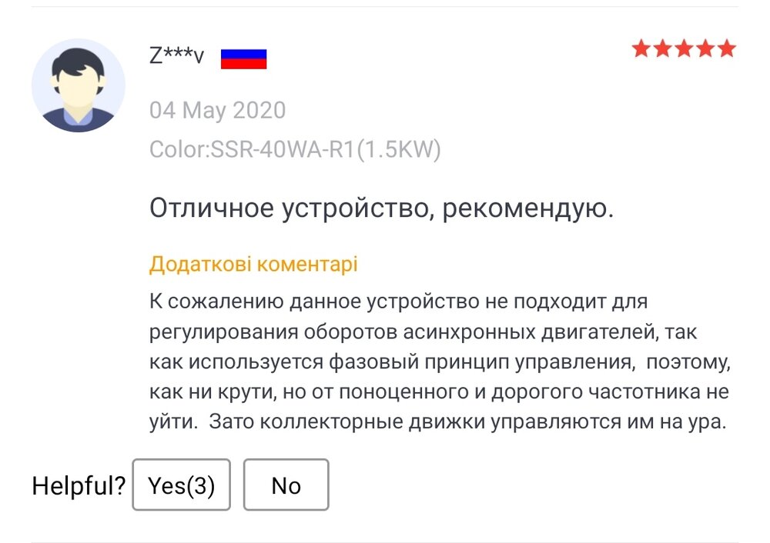770x543 pixels.
Task: Click the first red rating star
Action: point(641,50)
